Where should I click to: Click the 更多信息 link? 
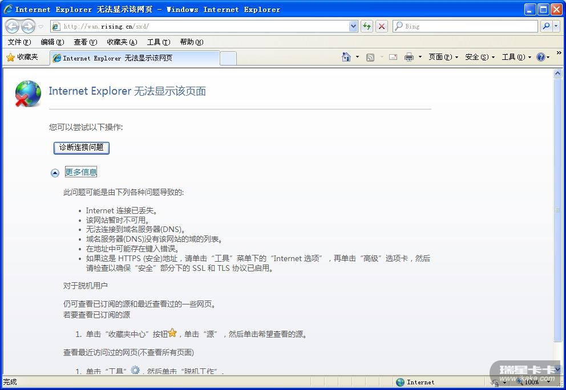pyautogui.click(x=81, y=172)
